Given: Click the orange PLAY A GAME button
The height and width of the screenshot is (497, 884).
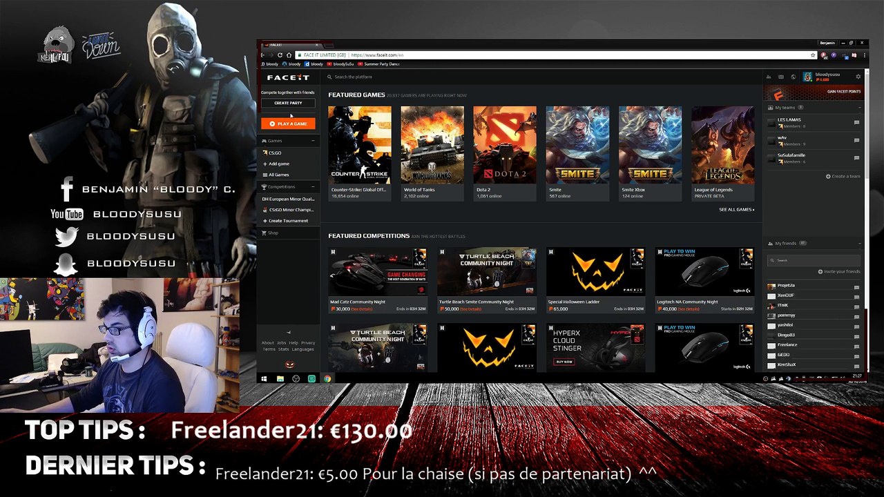Looking at the screenshot, I should [288, 124].
